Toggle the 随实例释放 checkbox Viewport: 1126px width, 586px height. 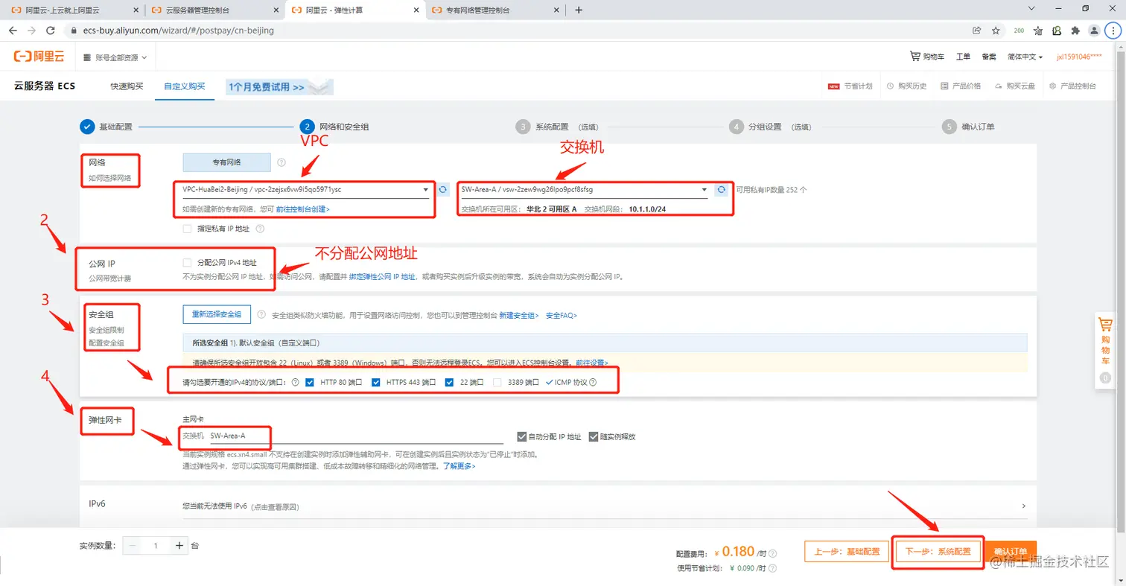click(594, 436)
